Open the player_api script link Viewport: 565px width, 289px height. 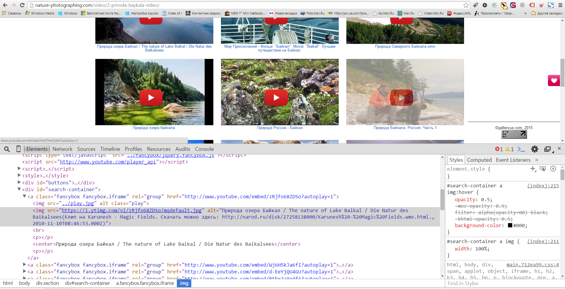[108, 162]
